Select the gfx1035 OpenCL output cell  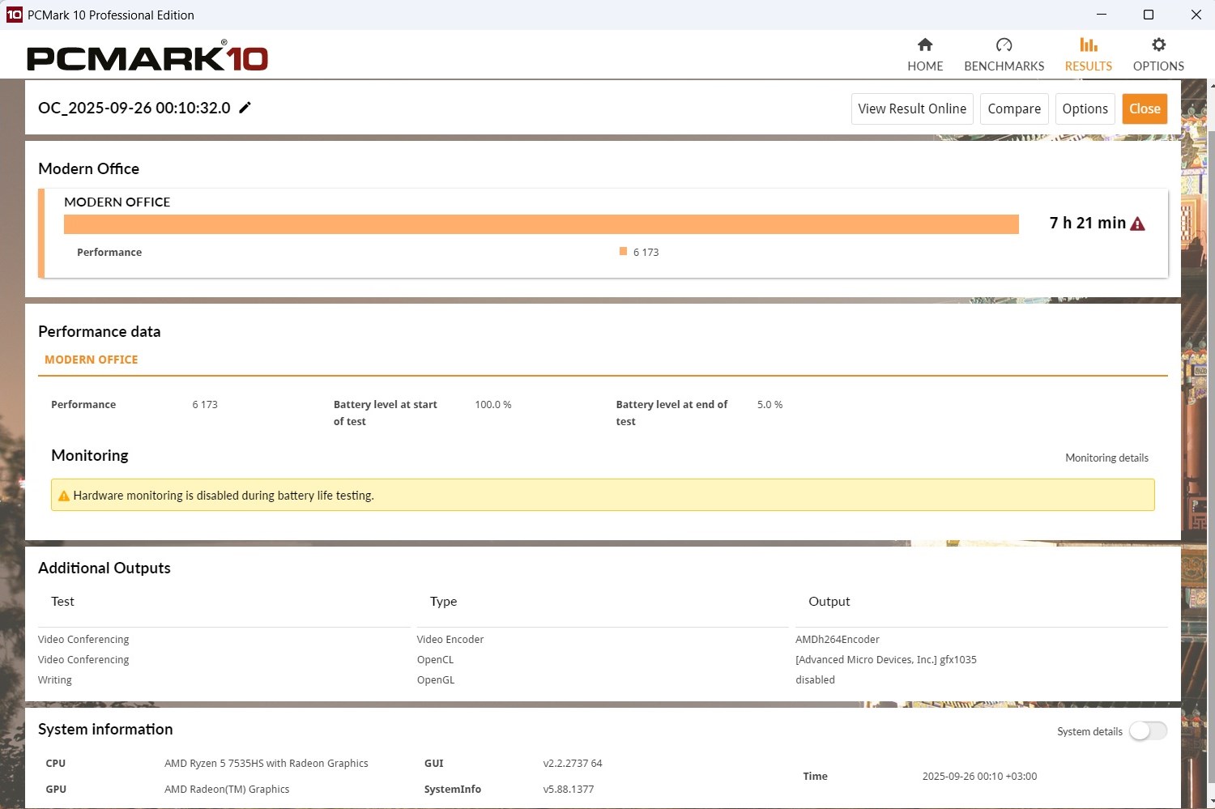[886, 659]
